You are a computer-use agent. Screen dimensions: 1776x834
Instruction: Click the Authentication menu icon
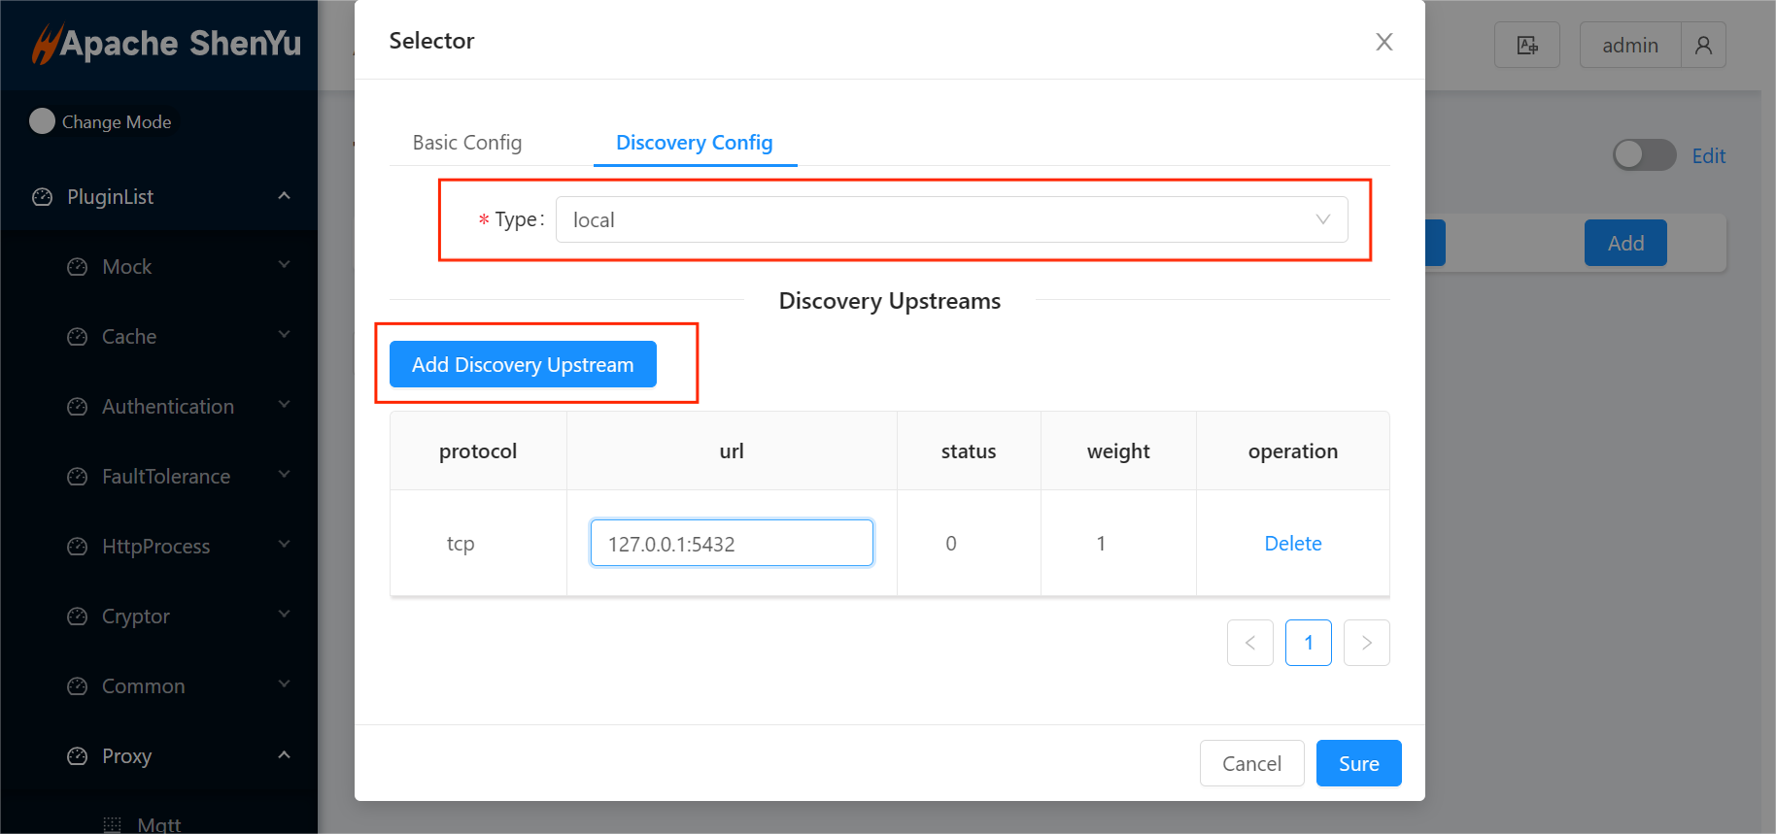point(78,407)
